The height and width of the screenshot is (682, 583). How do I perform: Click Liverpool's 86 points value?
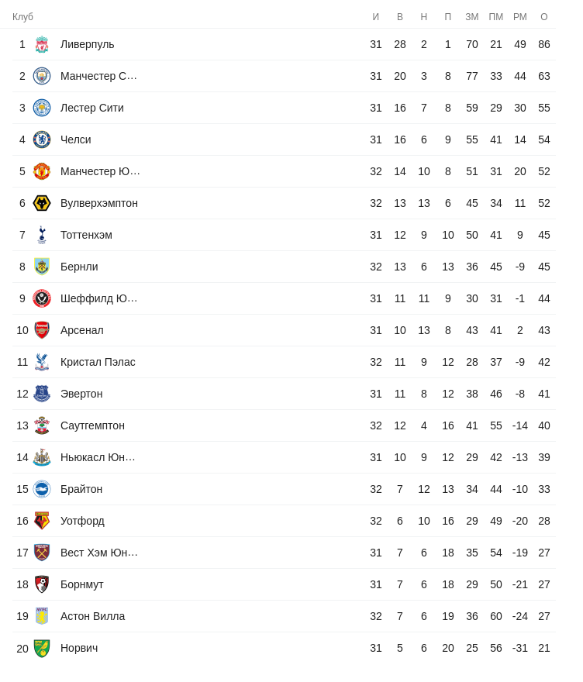[544, 44]
